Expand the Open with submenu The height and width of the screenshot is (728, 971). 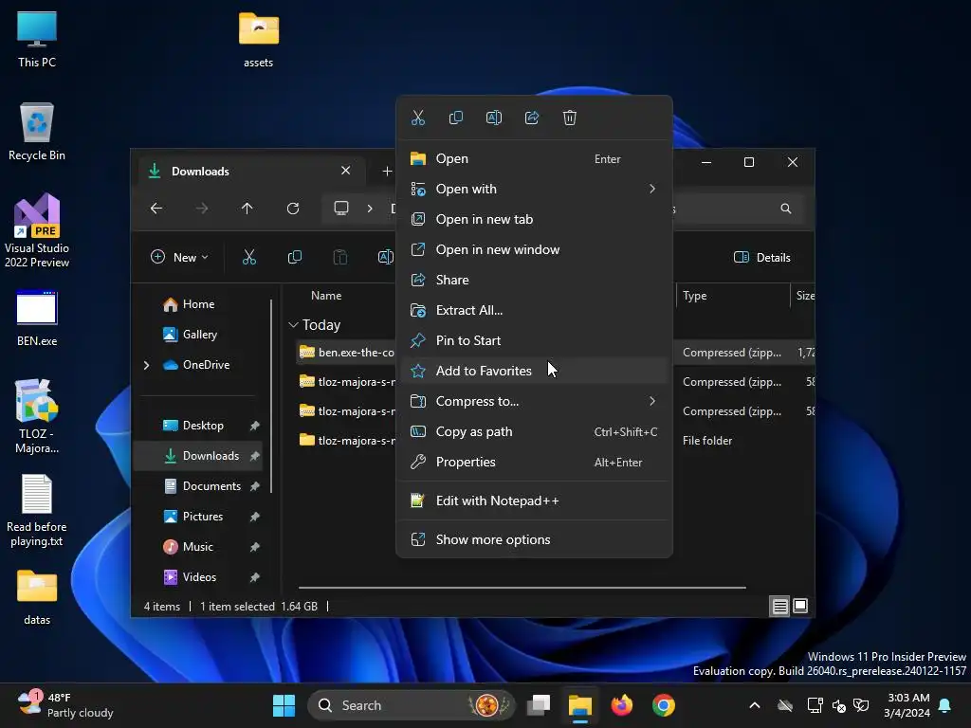[534, 189]
